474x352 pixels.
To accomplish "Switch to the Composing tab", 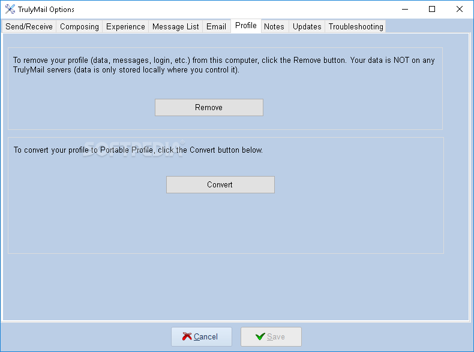I will click(x=80, y=26).
